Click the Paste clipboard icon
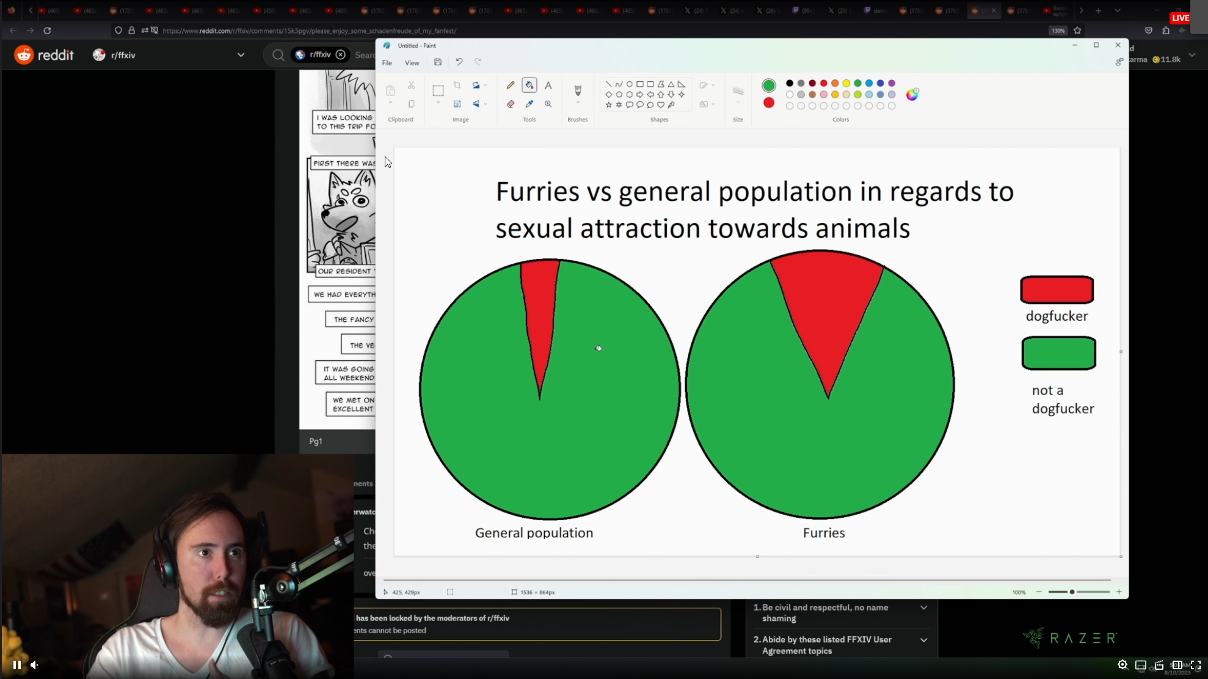Image resolution: width=1208 pixels, height=679 pixels. (x=390, y=90)
